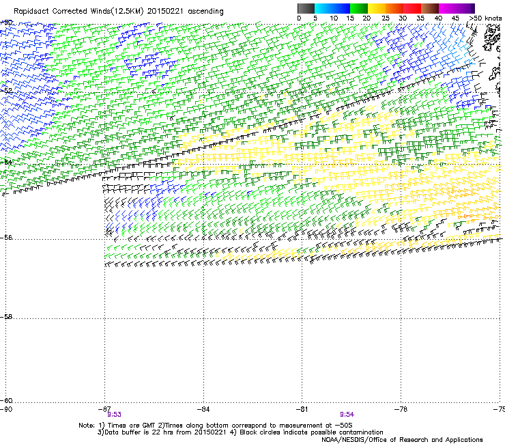Click the -87 longitude label

point(104,409)
